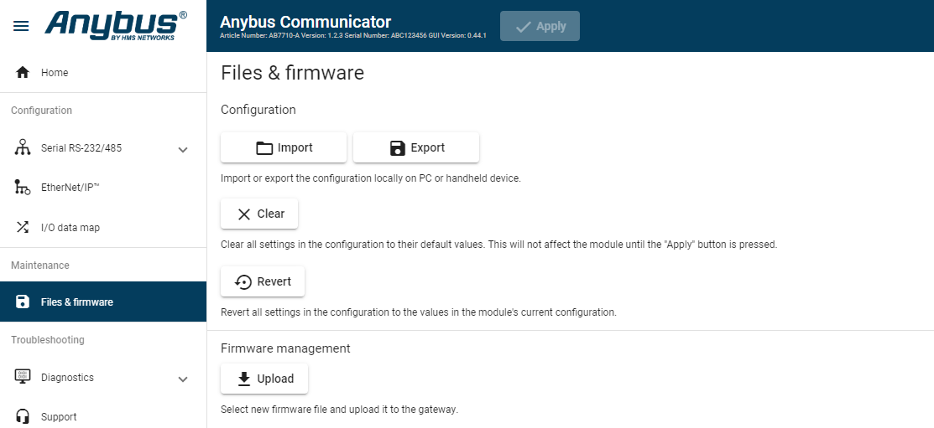This screenshot has height=428, width=934.
Task: Expand the Diagnostics chevron
Action: (x=183, y=379)
